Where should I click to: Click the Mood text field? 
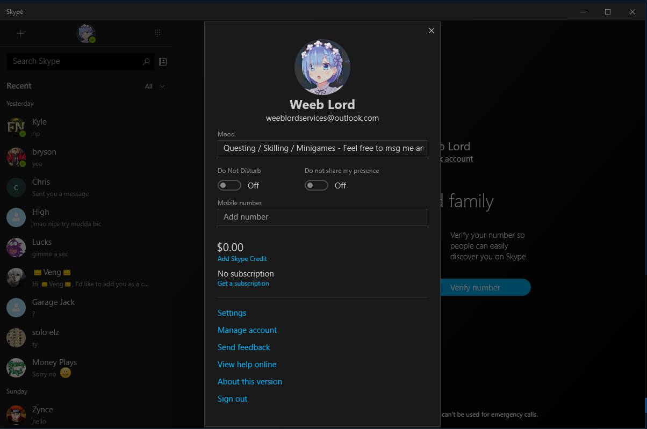322,148
